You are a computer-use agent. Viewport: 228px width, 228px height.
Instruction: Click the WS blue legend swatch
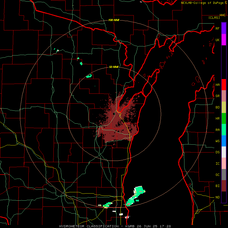224,141
